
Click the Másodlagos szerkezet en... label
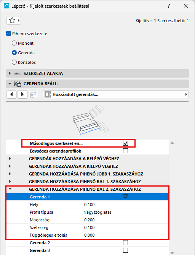56,143
